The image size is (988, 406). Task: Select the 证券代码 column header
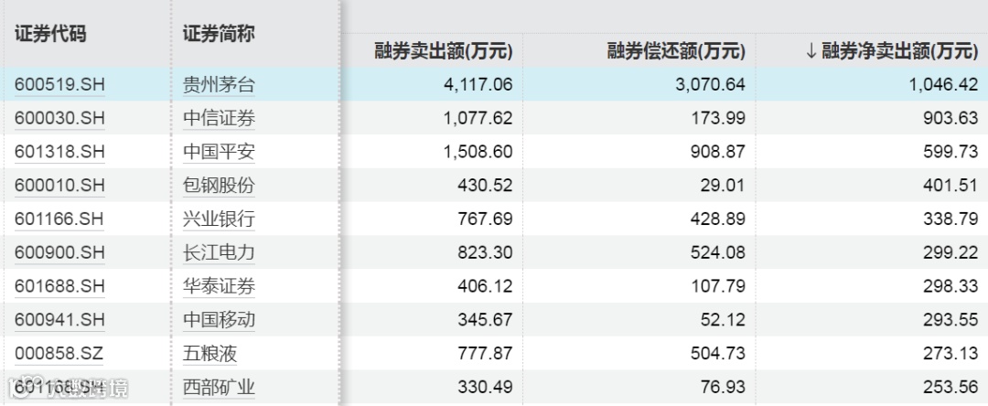coord(49,34)
